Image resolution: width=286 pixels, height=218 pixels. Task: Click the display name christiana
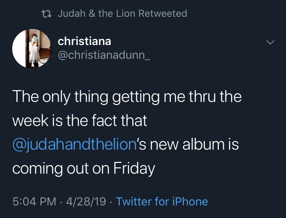click(84, 41)
